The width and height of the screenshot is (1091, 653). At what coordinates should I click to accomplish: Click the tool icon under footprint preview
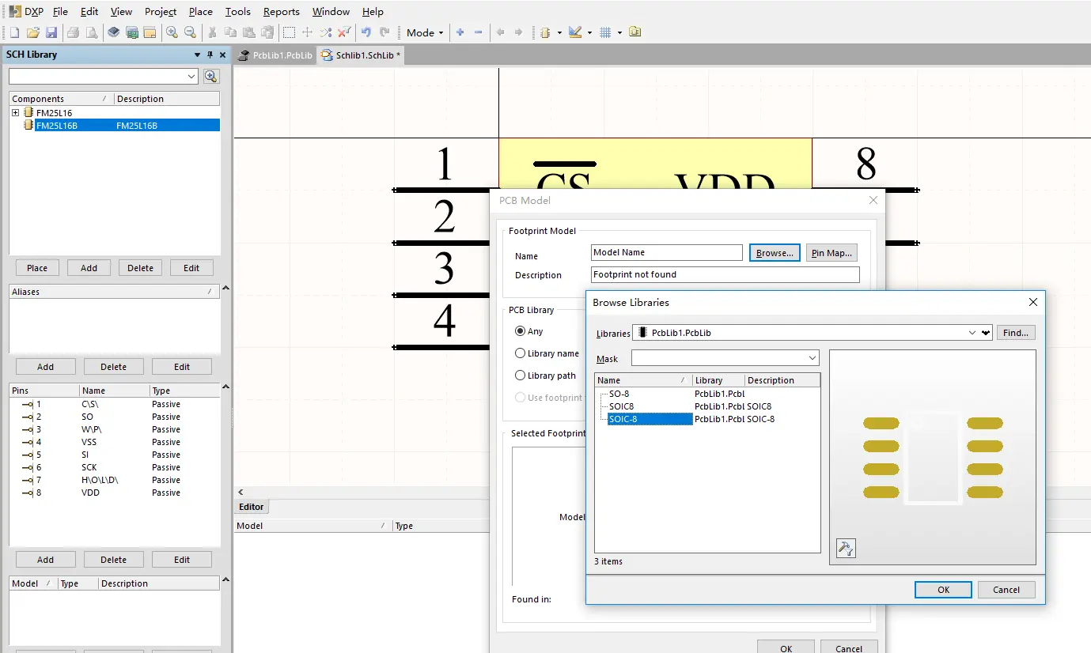(846, 548)
